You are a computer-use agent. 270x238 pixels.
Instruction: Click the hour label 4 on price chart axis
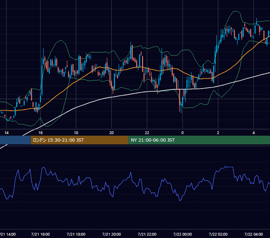click(x=253, y=133)
